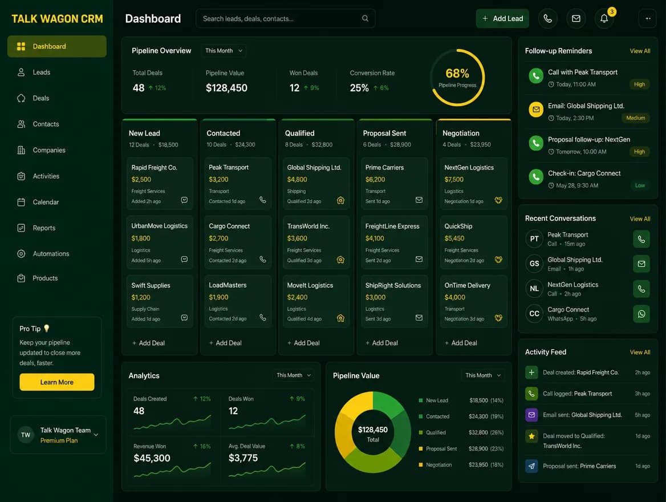
Task: Click qualified badge icon on TransWorld Inc. card
Action: [x=340, y=260]
